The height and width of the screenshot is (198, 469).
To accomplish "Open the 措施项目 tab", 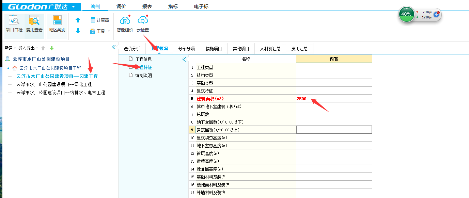I will tap(214, 49).
